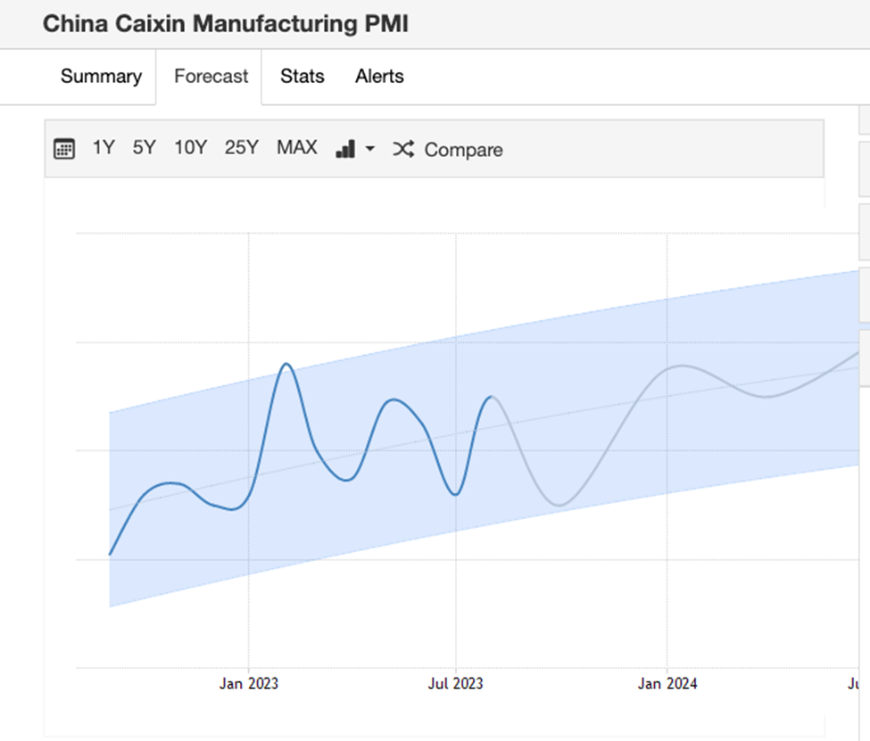Click the China Caixin Manufacturing PMI title
The image size is (870, 741).
(x=225, y=24)
